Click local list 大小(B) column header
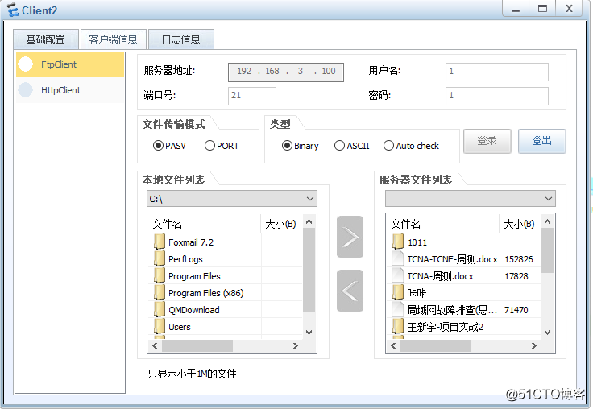 click(x=282, y=224)
